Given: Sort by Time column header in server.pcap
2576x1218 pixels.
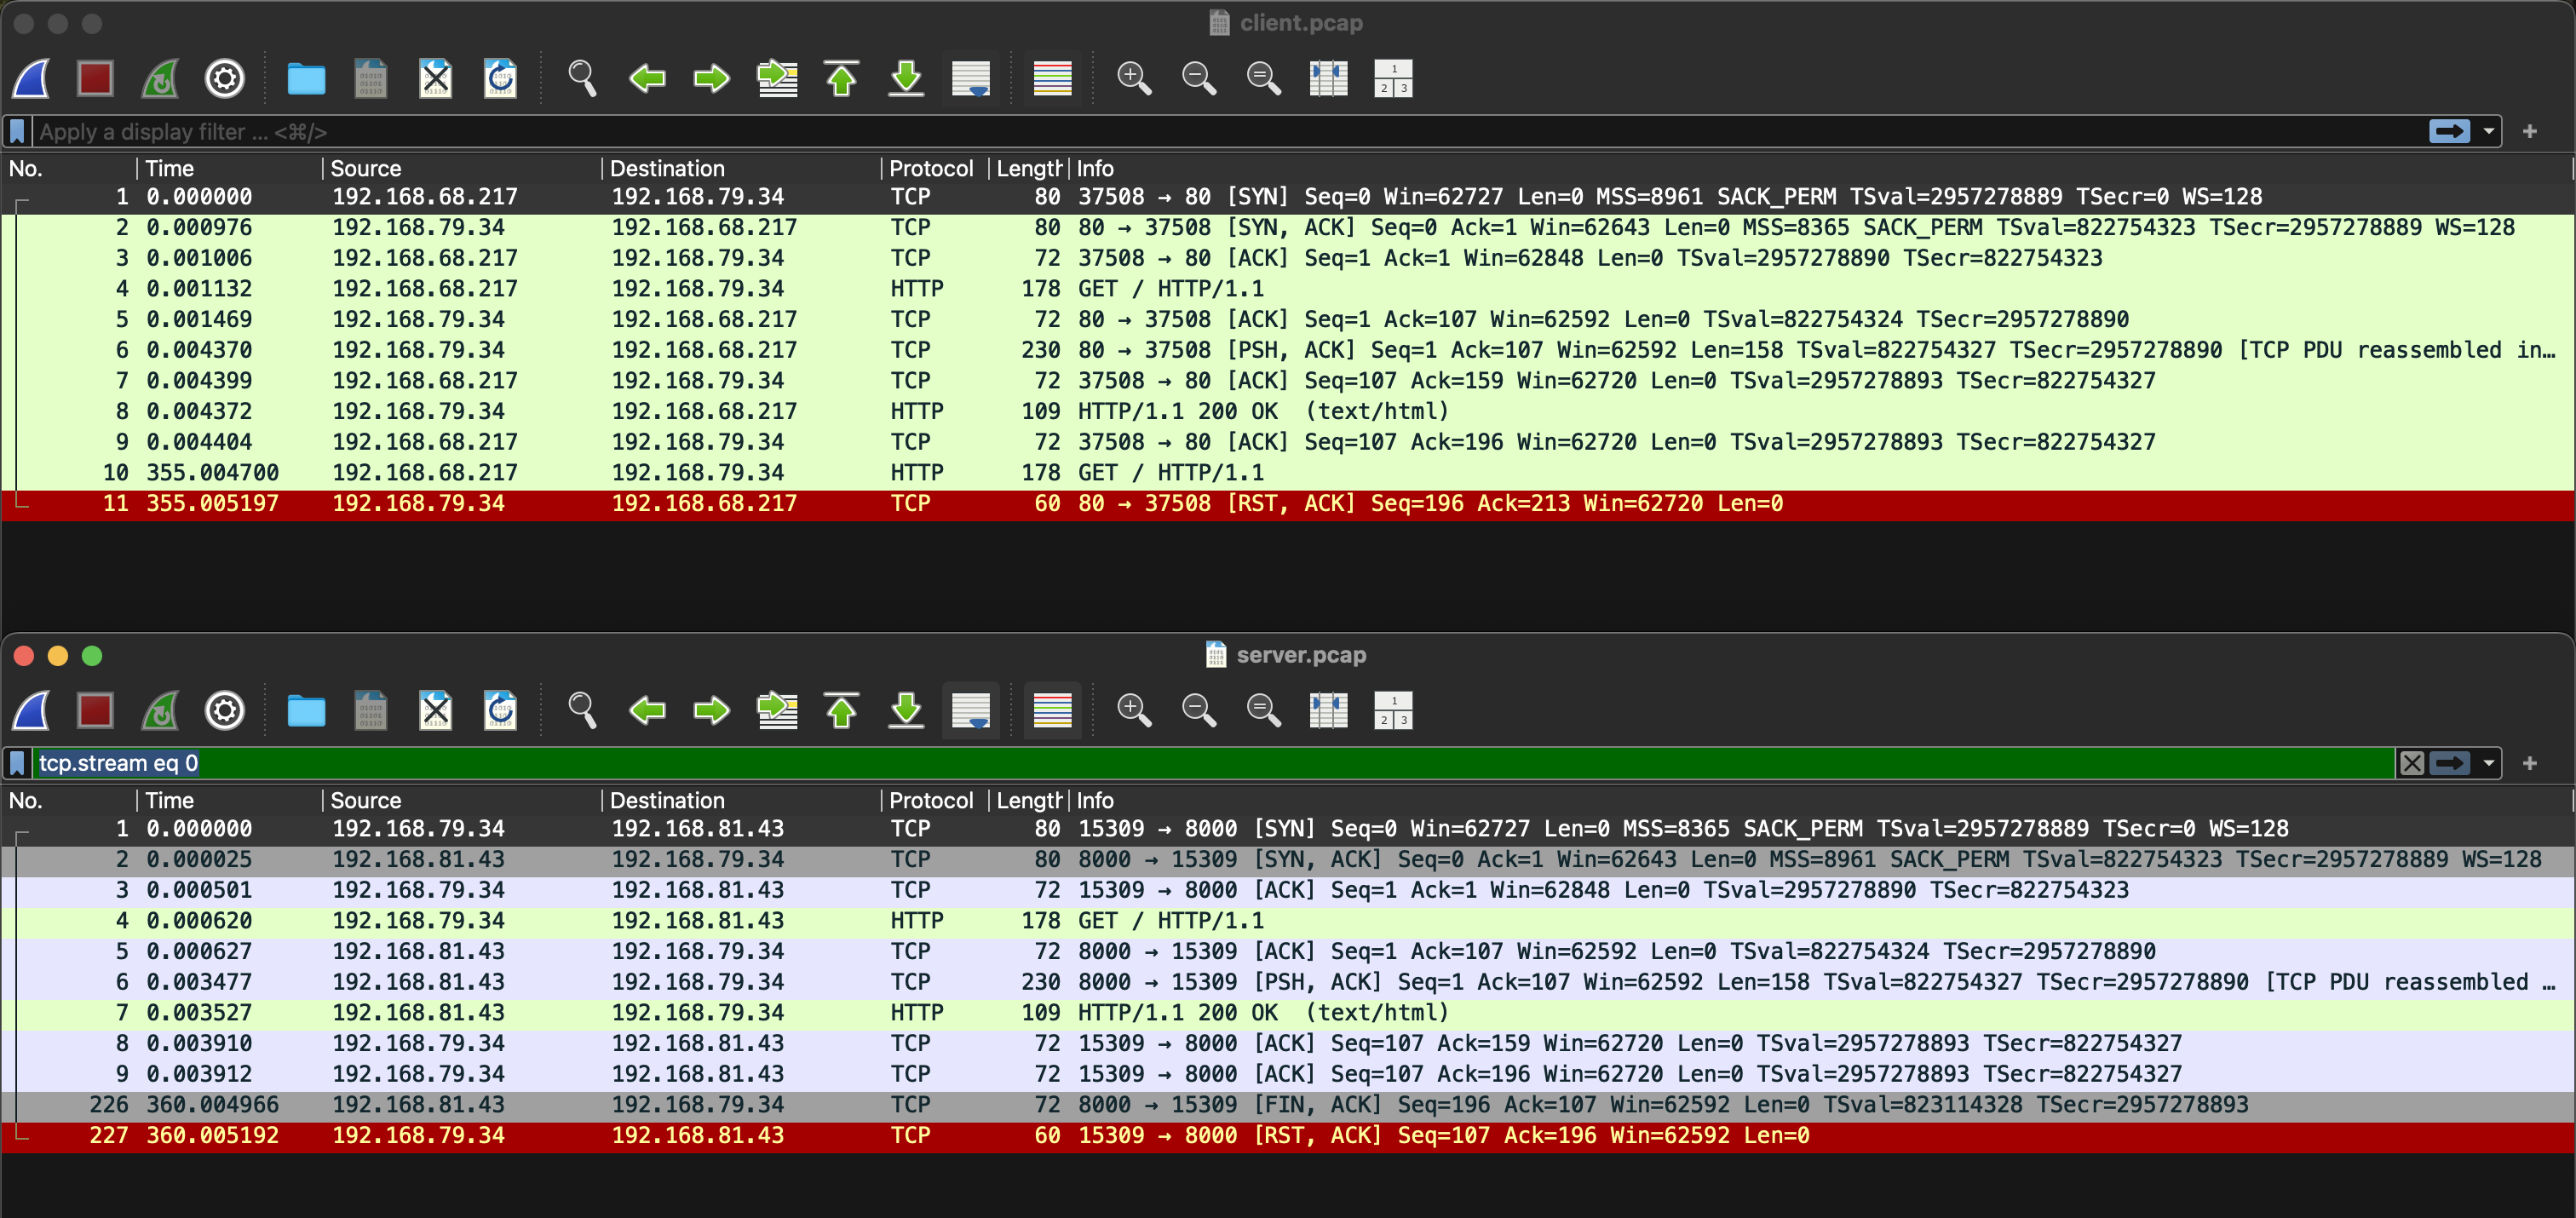Looking at the screenshot, I should tap(170, 800).
